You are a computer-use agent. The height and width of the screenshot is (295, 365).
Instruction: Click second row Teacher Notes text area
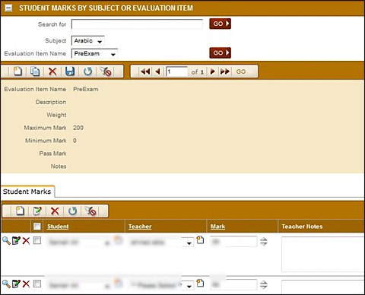click(x=323, y=287)
